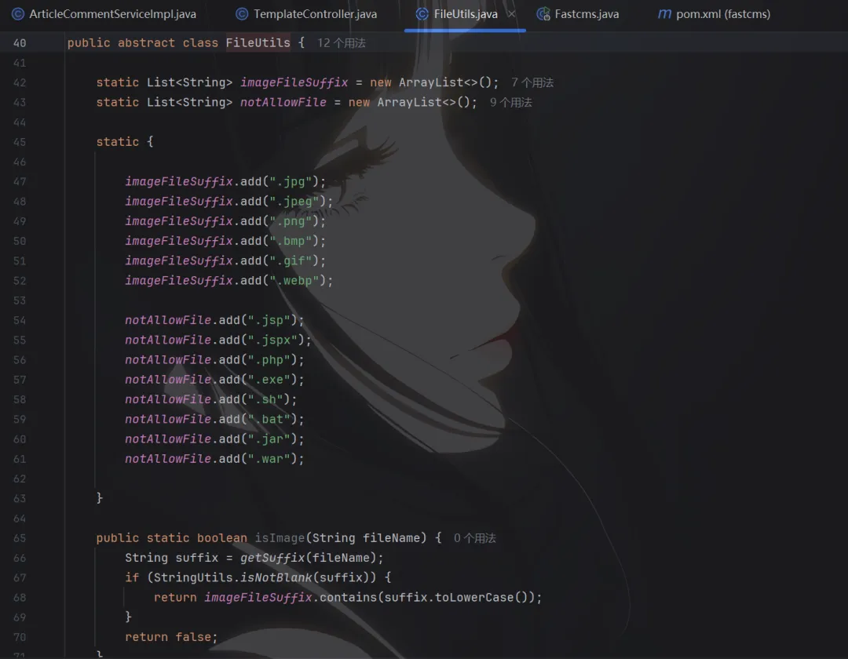Click the 'static {' block opener line 45
Screen dimensions: 848x659
tap(125, 142)
